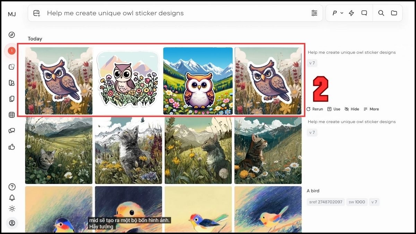Open the Create page from the sidebar
The image size is (416, 234).
click(x=12, y=66)
